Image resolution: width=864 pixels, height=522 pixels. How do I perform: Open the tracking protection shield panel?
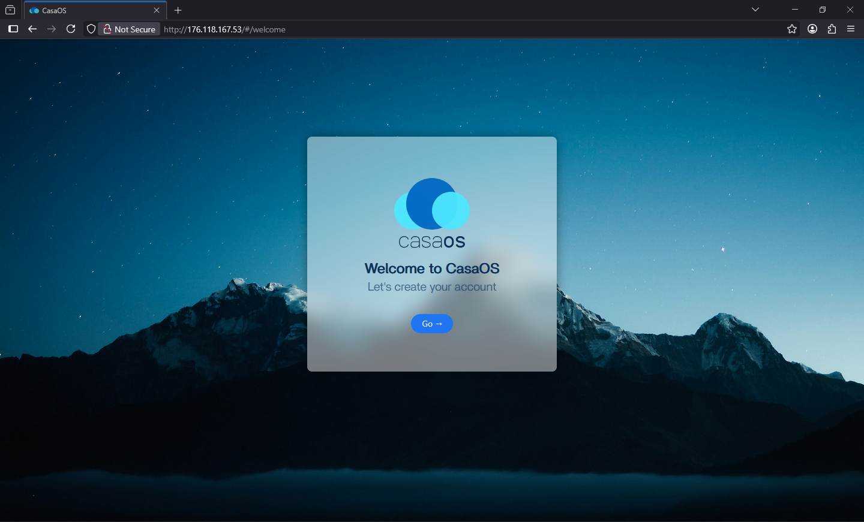[91, 29]
